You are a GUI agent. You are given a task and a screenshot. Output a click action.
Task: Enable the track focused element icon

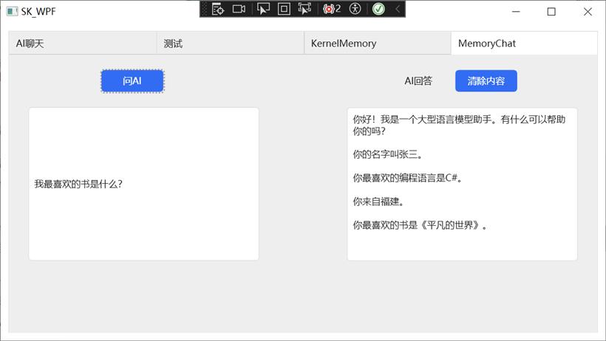pos(304,9)
